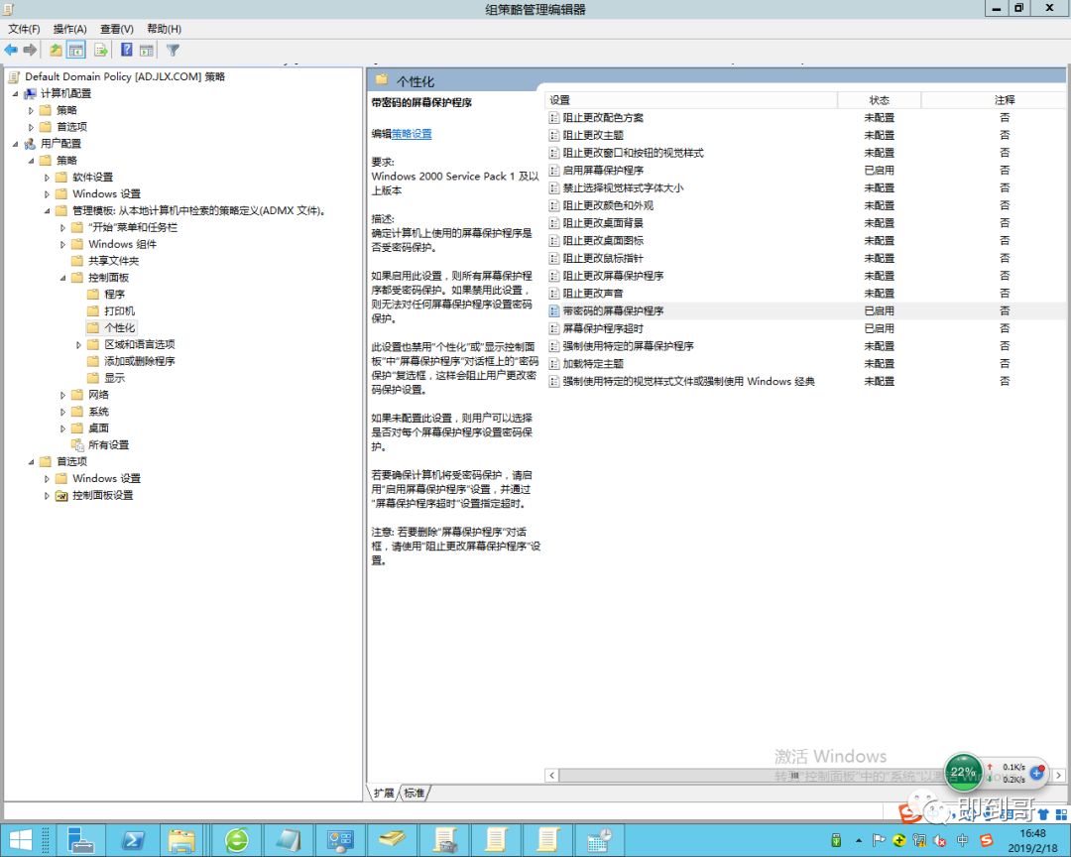Image resolution: width=1071 pixels, height=857 pixels.
Task: Click the horizontal scrollbar left arrow
Action: 552,776
